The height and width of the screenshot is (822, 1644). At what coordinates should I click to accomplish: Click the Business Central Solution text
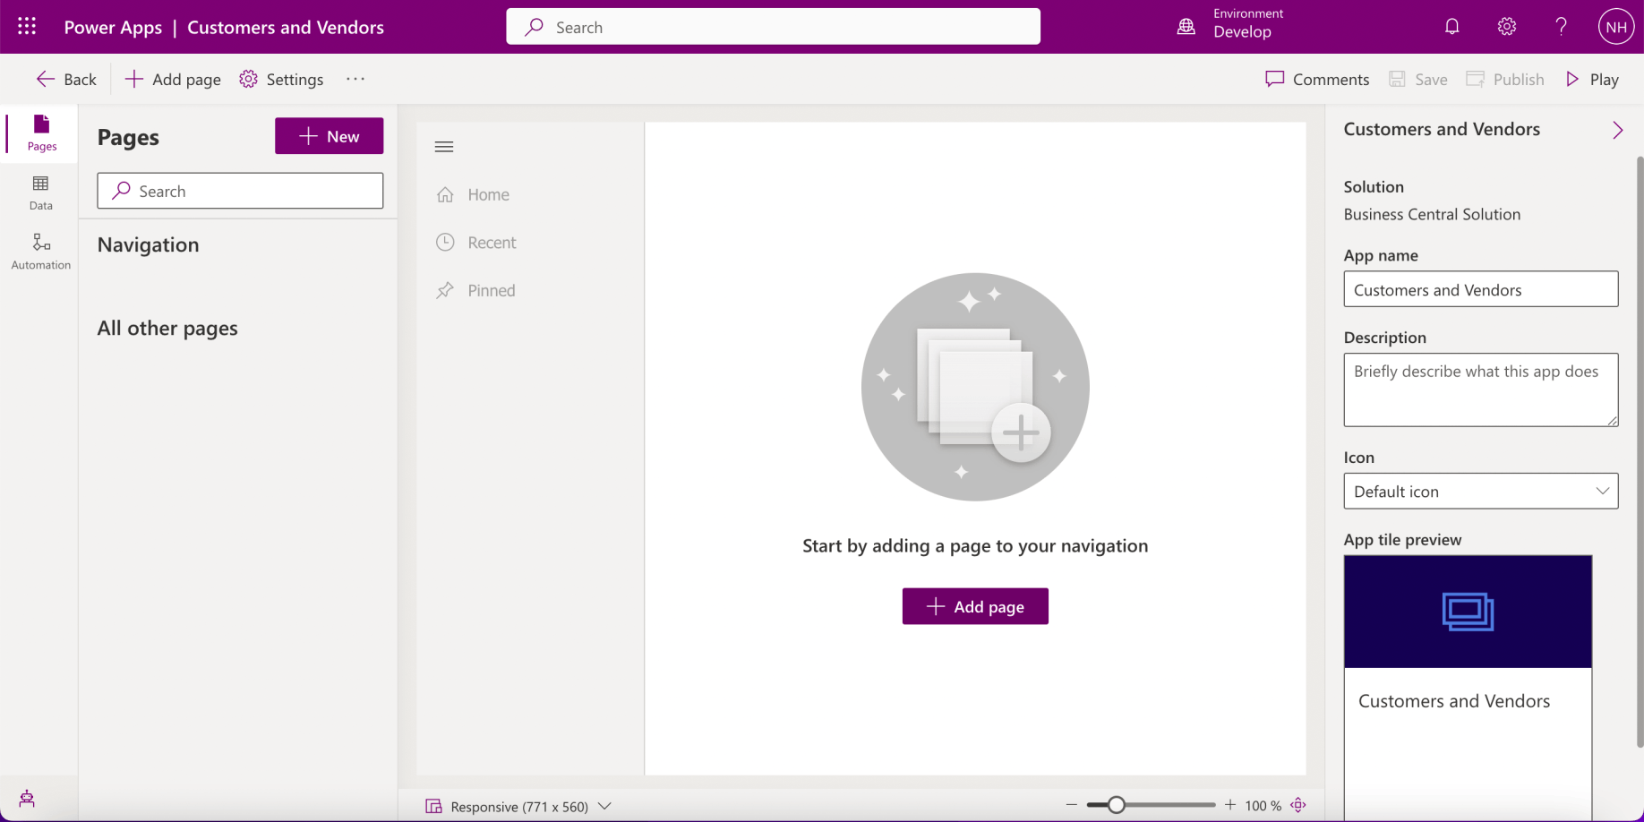click(1432, 214)
